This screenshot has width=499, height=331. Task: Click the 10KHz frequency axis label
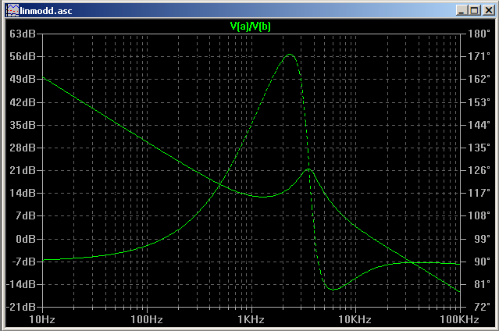(355, 319)
